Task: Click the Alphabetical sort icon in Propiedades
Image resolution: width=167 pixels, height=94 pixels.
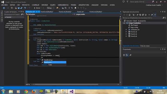Action: [x=127, y=55]
